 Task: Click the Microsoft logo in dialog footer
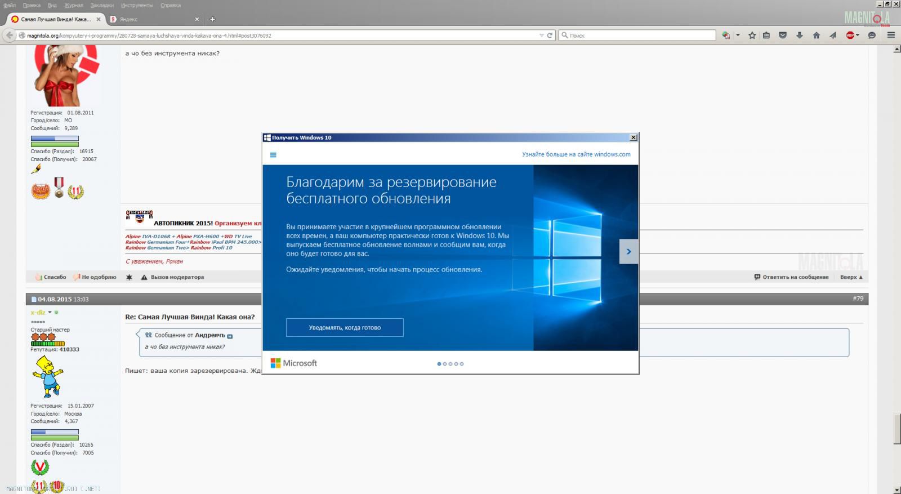click(293, 363)
